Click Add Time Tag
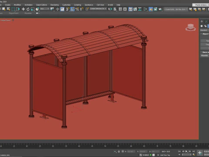This screenshot has width=209, height=157. (165, 155)
